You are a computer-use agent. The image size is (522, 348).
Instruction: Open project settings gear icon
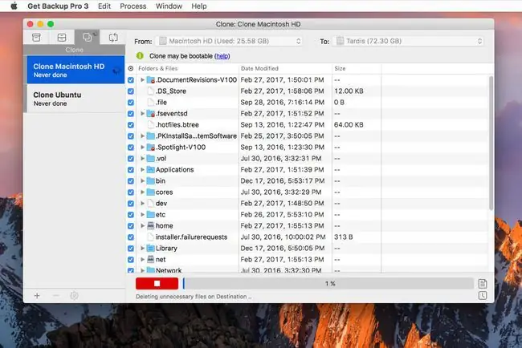point(74,296)
